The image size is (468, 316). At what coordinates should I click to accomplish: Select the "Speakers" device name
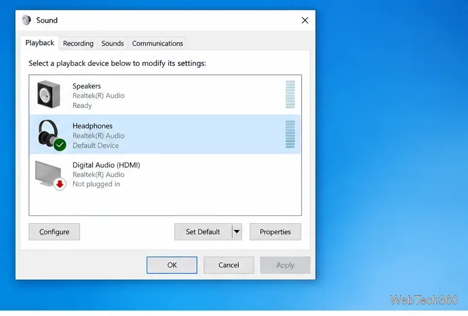pyautogui.click(x=87, y=86)
